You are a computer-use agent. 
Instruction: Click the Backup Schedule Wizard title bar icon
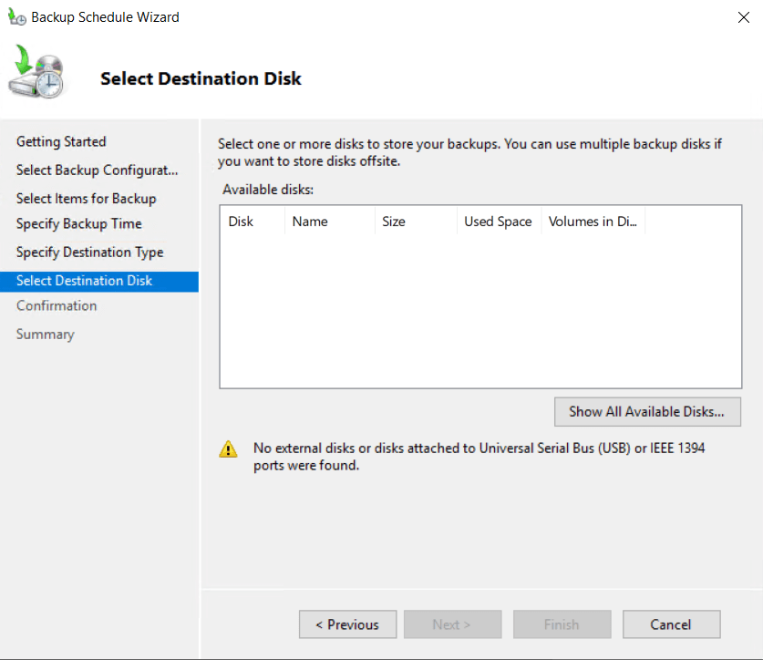(x=15, y=16)
